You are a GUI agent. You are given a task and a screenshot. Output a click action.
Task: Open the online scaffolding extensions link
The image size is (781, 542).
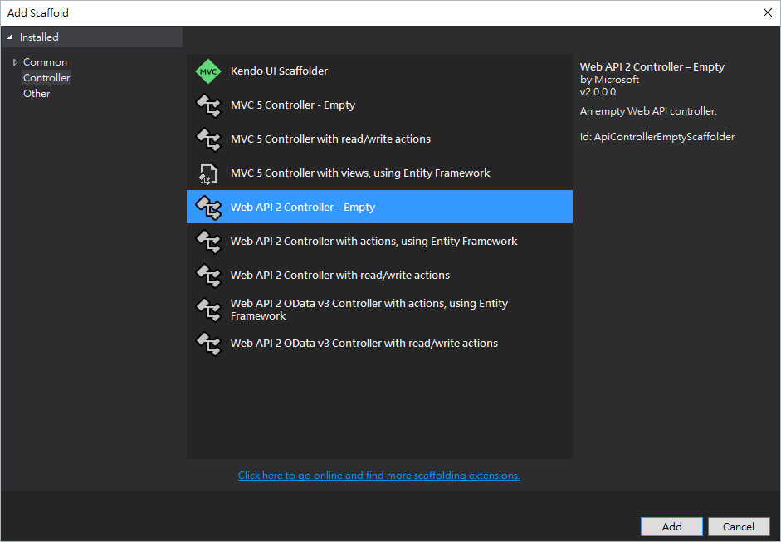378,475
